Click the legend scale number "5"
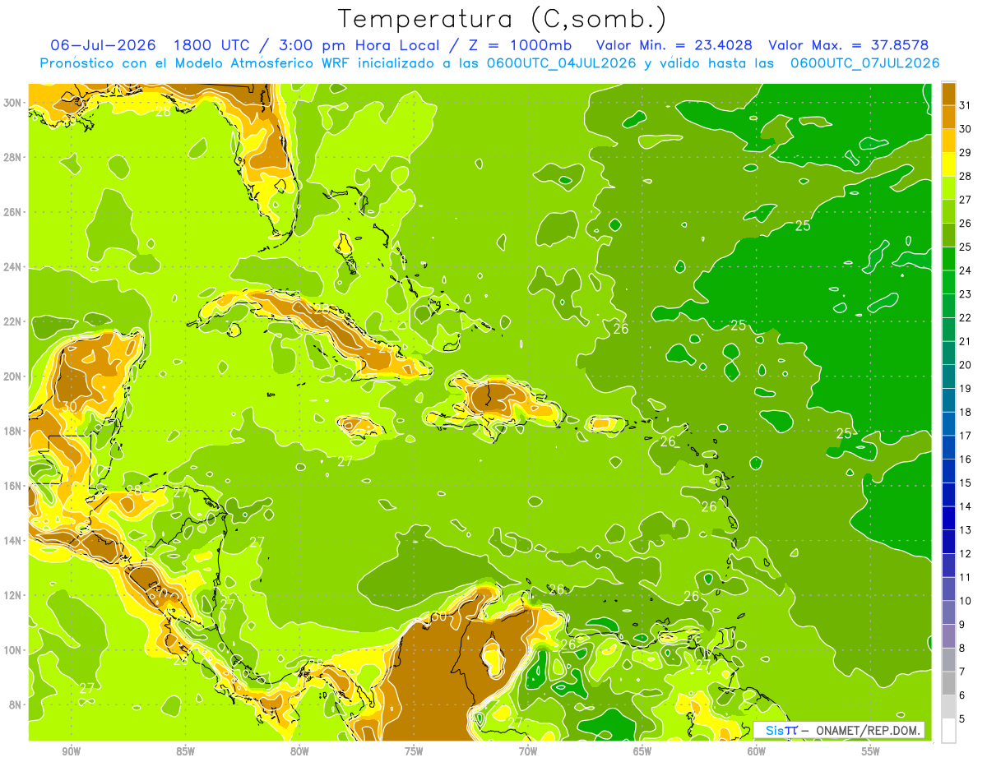Viewport: 987px width, 762px height. click(x=962, y=719)
